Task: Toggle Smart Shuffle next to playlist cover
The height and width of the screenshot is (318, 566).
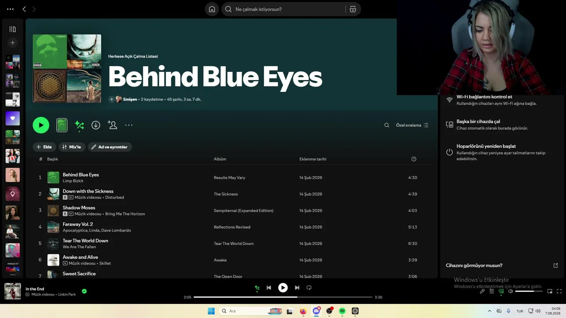Action: [x=79, y=125]
